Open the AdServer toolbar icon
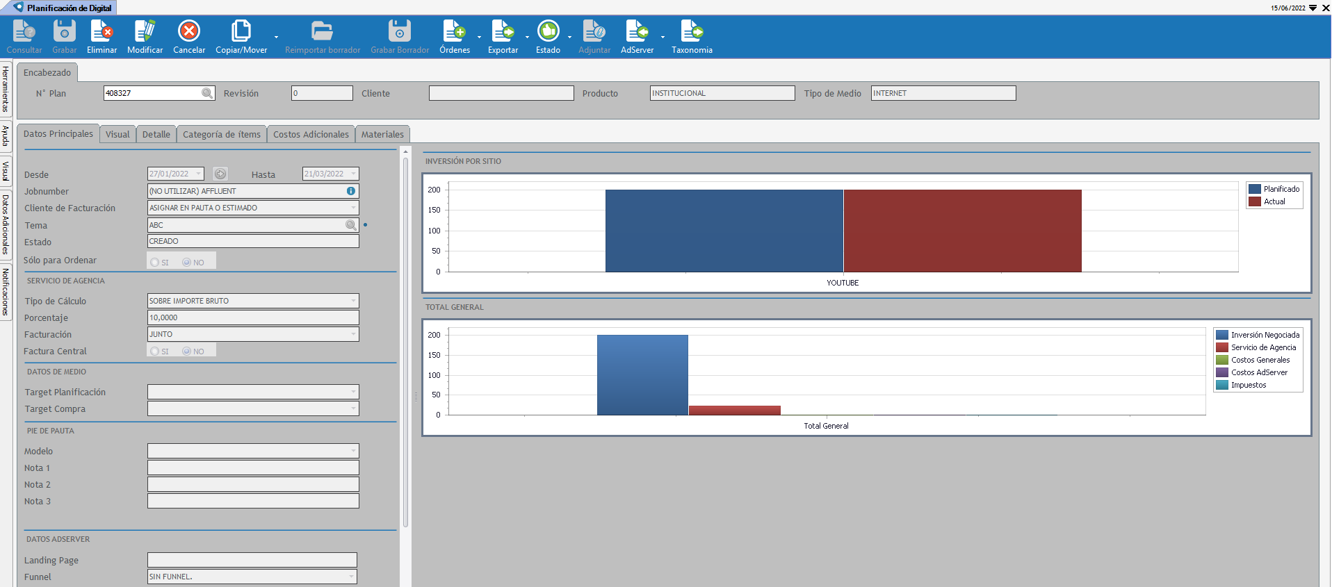This screenshot has height=587, width=1332. pyautogui.click(x=637, y=32)
